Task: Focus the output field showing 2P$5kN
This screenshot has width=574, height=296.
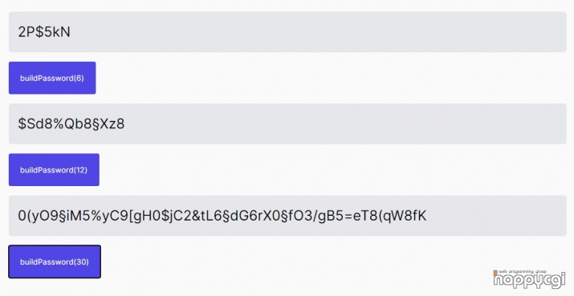Action: pos(287,32)
